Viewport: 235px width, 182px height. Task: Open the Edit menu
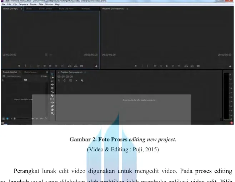click(9, 4)
